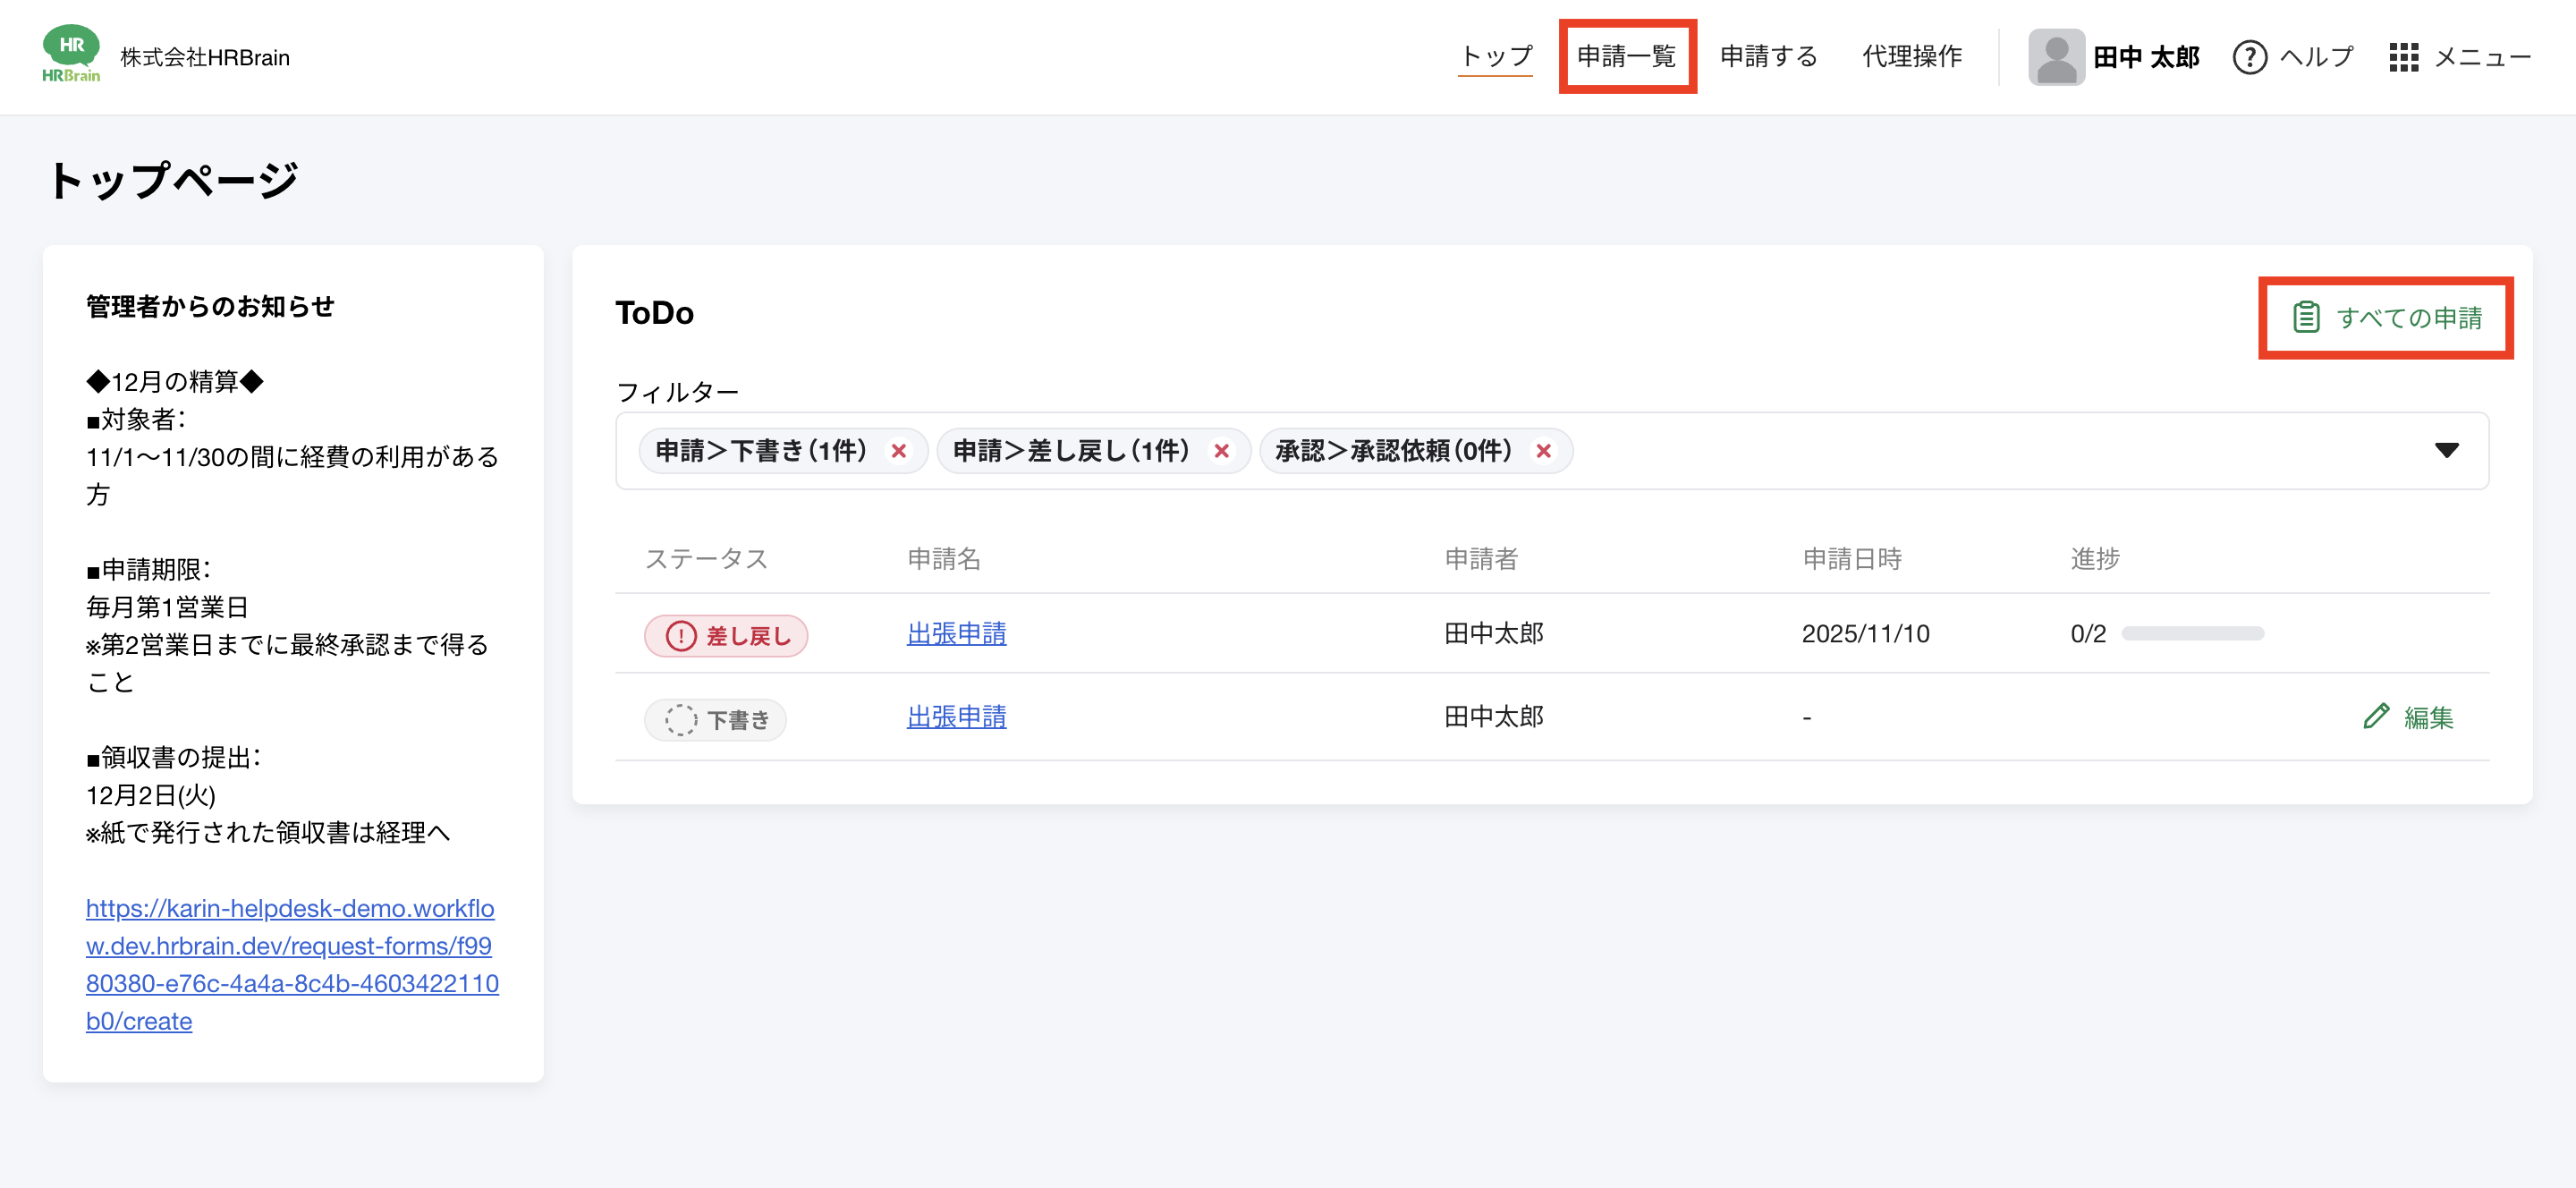Open 出張申請 link in 下書き row

pyautogui.click(x=956, y=716)
